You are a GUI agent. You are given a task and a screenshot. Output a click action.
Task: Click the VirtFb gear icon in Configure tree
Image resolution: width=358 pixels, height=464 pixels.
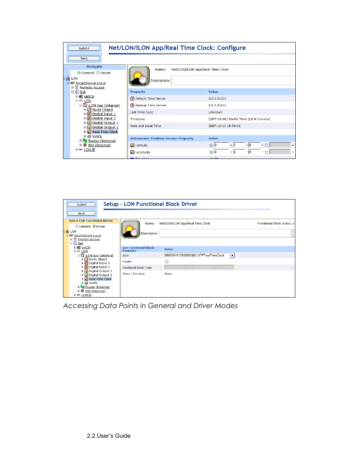pos(89,136)
